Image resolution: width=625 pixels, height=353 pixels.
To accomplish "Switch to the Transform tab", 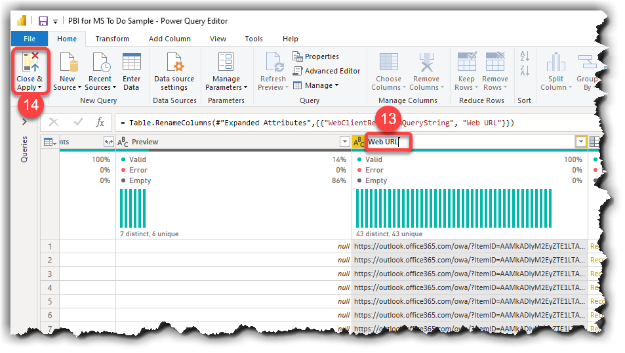I will (112, 39).
